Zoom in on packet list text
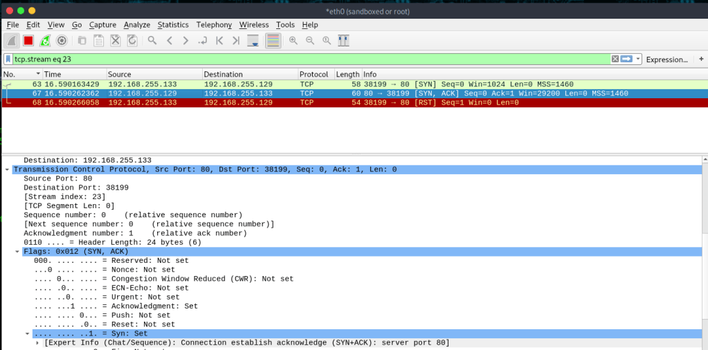Image resolution: width=708 pixels, height=350 pixels. tap(293, 41)
